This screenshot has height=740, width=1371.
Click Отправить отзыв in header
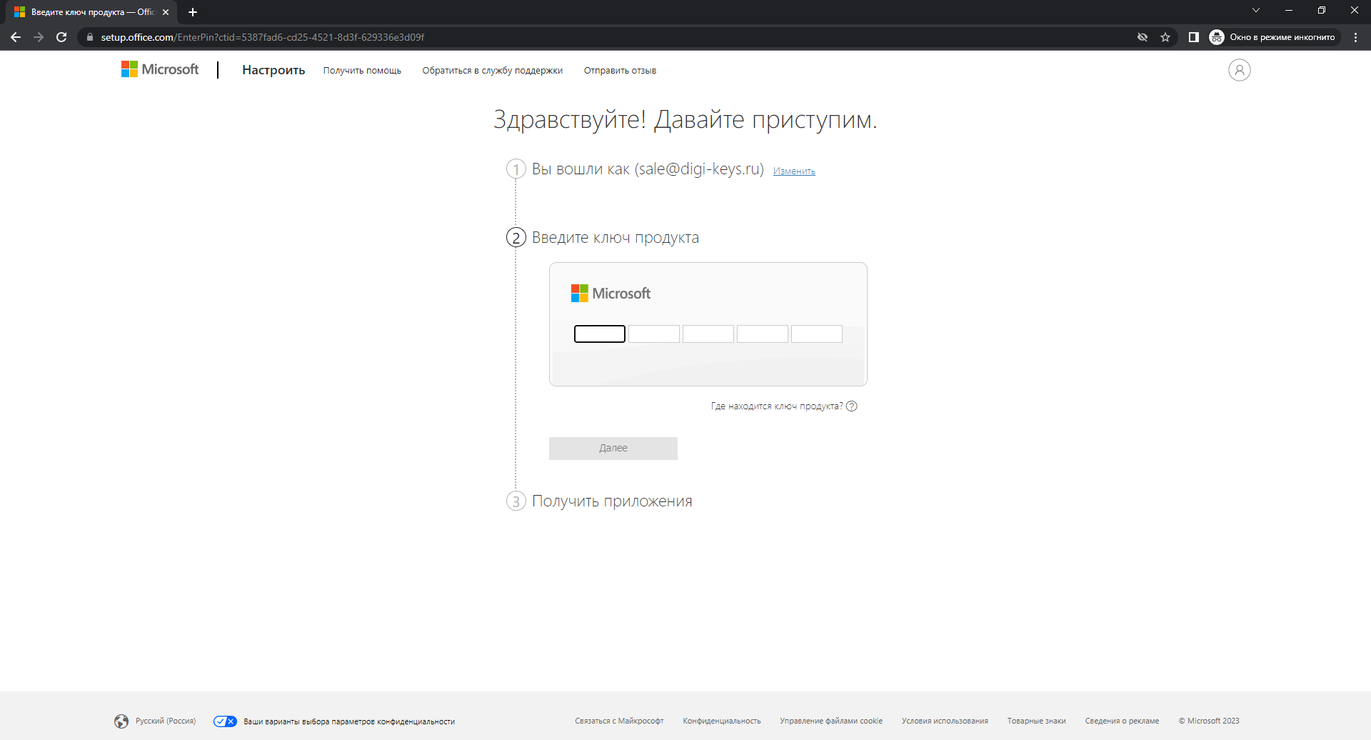(620, 71)
